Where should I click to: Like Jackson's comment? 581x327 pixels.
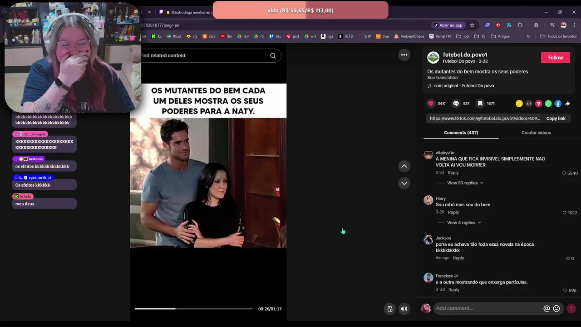click(x=567, y=258)
